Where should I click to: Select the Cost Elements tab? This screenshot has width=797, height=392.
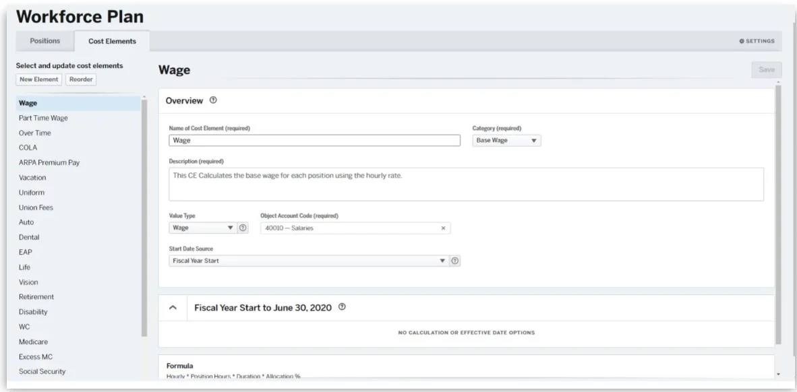pos(112,41)
